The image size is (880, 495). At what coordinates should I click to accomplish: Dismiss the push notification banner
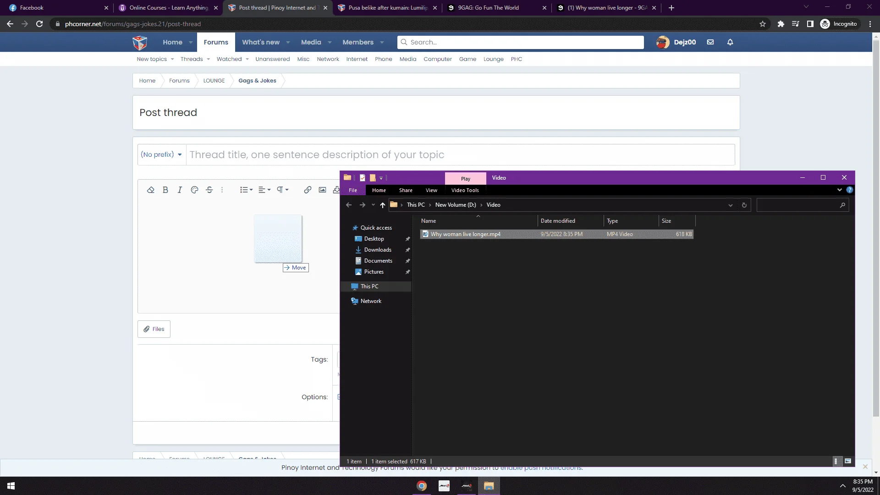click(865, 467)
